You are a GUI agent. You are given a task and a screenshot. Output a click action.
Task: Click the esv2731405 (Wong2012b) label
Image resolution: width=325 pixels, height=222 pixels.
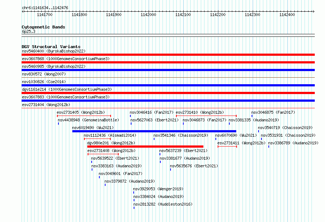point(81,112)
